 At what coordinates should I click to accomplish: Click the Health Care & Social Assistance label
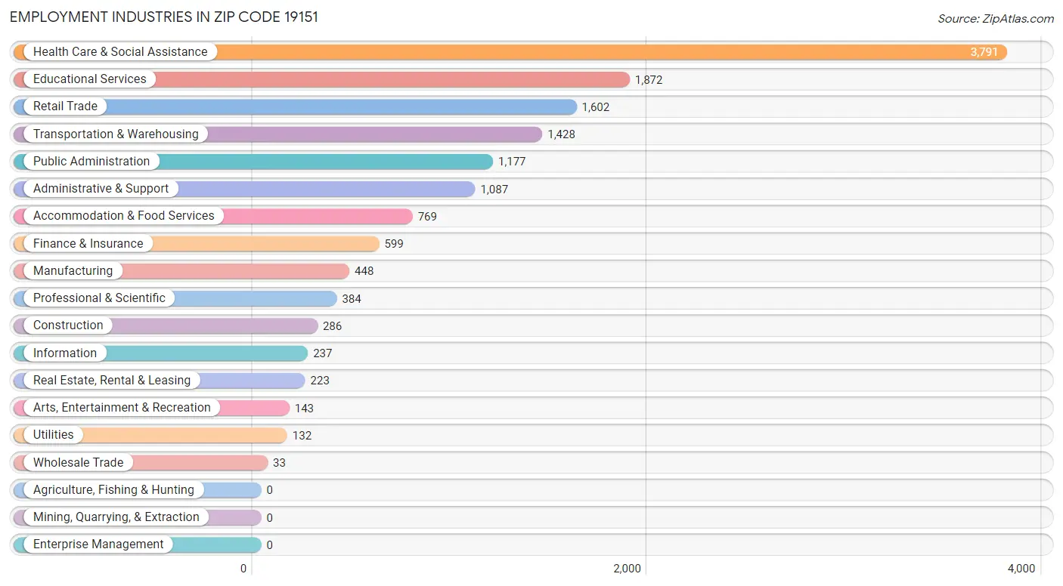120,52
